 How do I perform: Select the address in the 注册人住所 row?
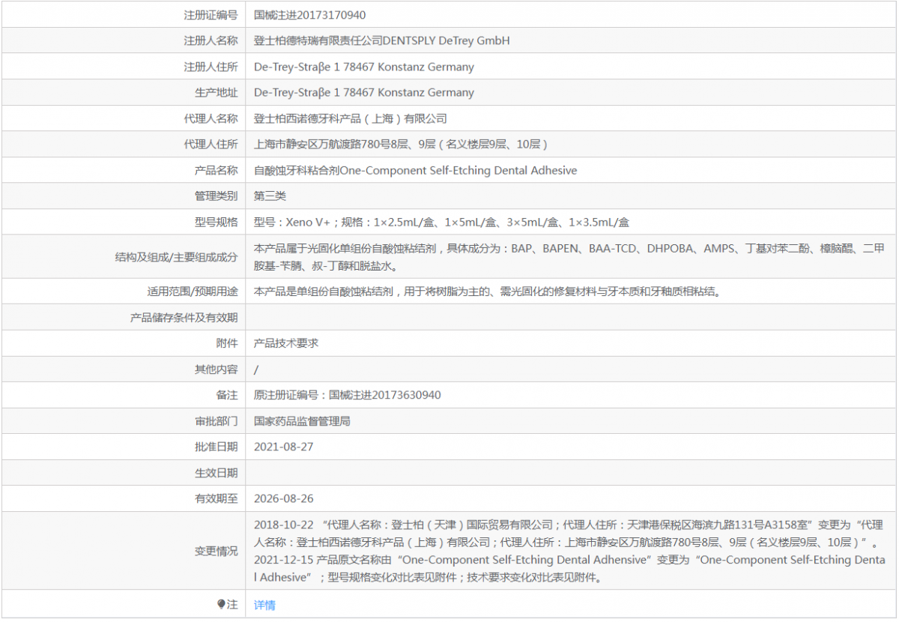(x=364, y=67)
